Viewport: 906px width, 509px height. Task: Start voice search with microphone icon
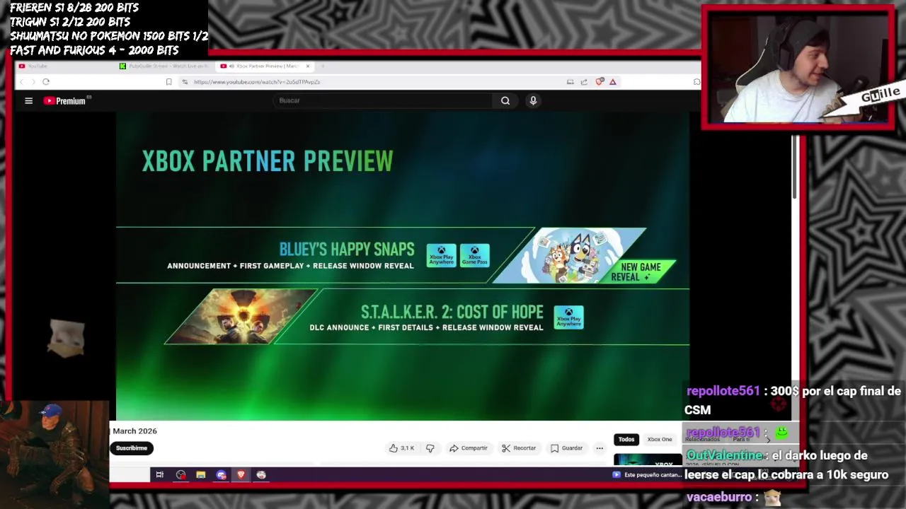533,100
